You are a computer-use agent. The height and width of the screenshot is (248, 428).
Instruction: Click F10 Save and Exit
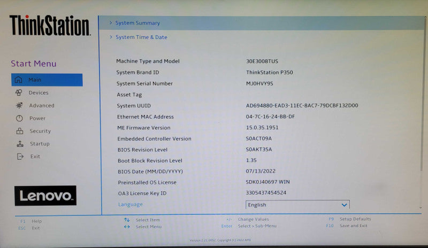click(347, 226)
